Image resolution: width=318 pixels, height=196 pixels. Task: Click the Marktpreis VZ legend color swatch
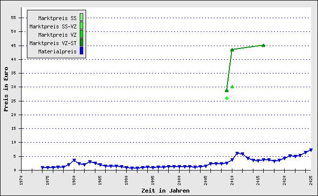[x=81, y=34]
